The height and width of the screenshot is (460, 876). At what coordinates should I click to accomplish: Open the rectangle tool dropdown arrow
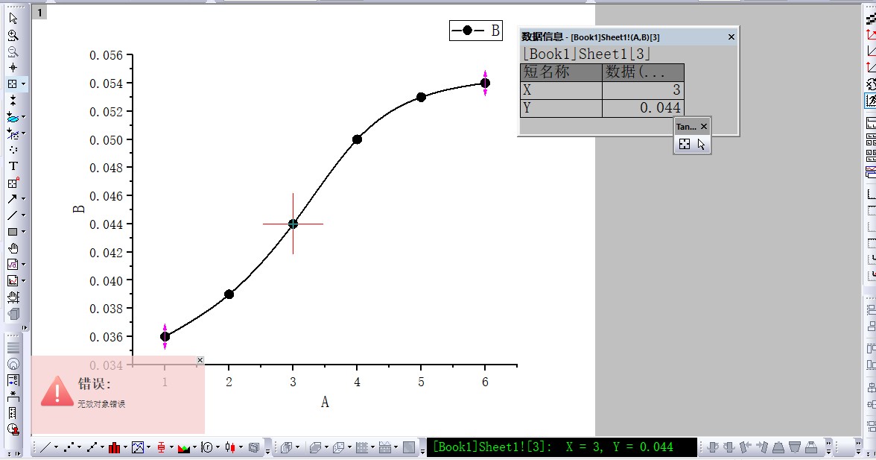(23, 232)
